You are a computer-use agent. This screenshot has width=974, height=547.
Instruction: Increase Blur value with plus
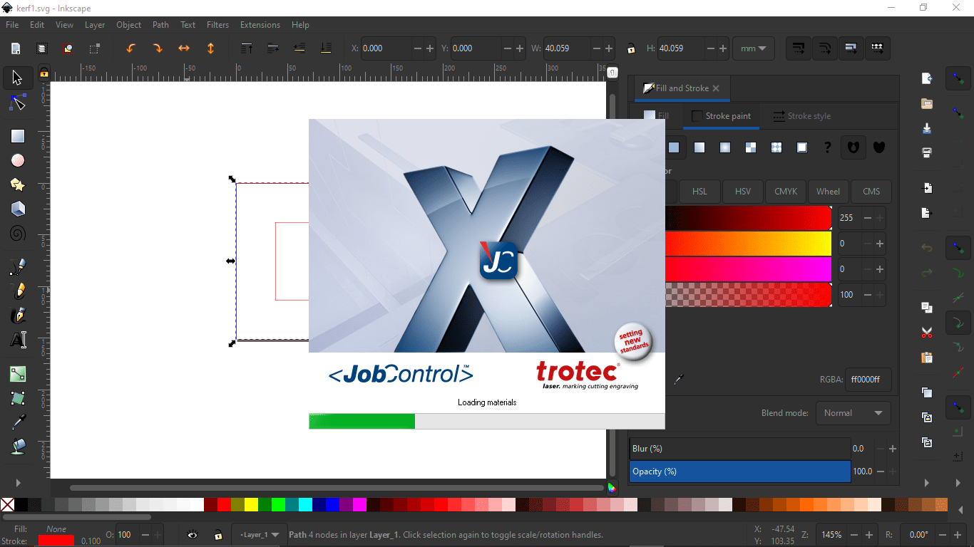(893, 449)
